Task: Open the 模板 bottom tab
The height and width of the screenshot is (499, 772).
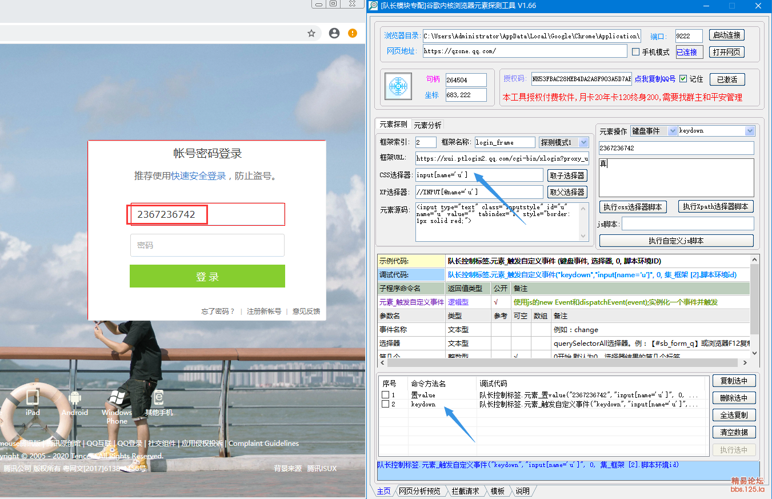Action: pyautogui.click(x=498, y=491)
